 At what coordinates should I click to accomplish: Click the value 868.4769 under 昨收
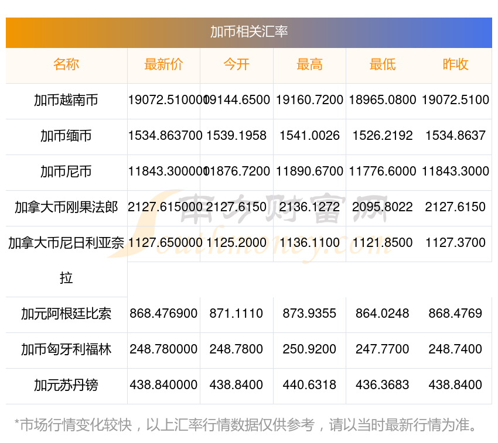pyautogui.click(x=455, y=314)
